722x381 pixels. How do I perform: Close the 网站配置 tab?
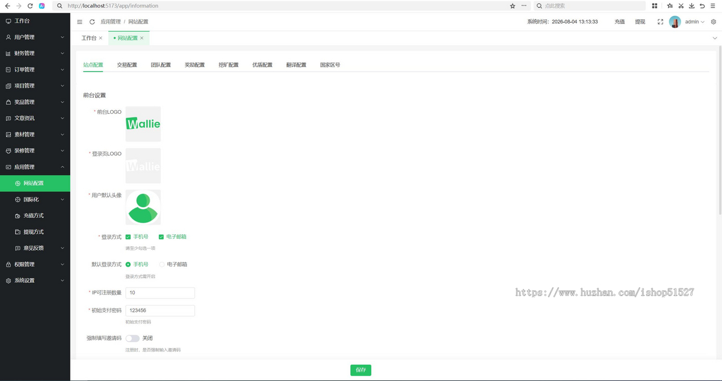point(142,38)
